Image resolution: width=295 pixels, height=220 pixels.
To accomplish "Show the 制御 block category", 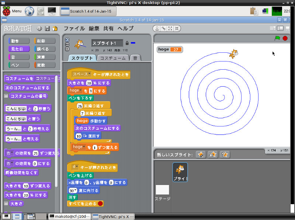I will coord(45,41).
